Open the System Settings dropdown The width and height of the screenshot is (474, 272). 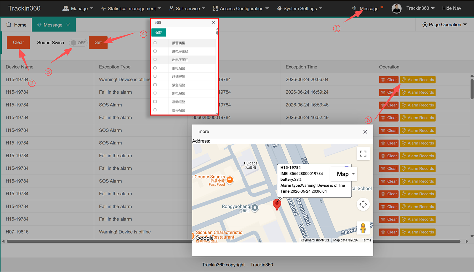pyautogui.click(x=300, y=8)
